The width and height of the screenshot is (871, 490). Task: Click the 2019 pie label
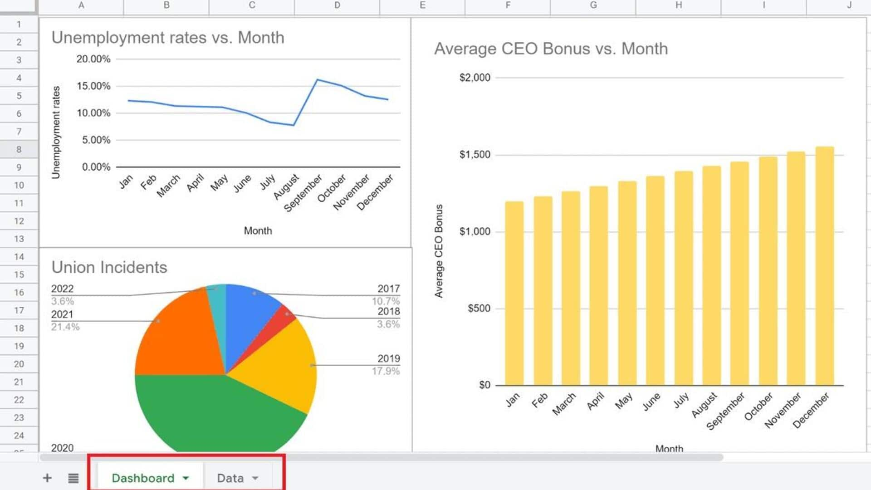tap(389, 358)
